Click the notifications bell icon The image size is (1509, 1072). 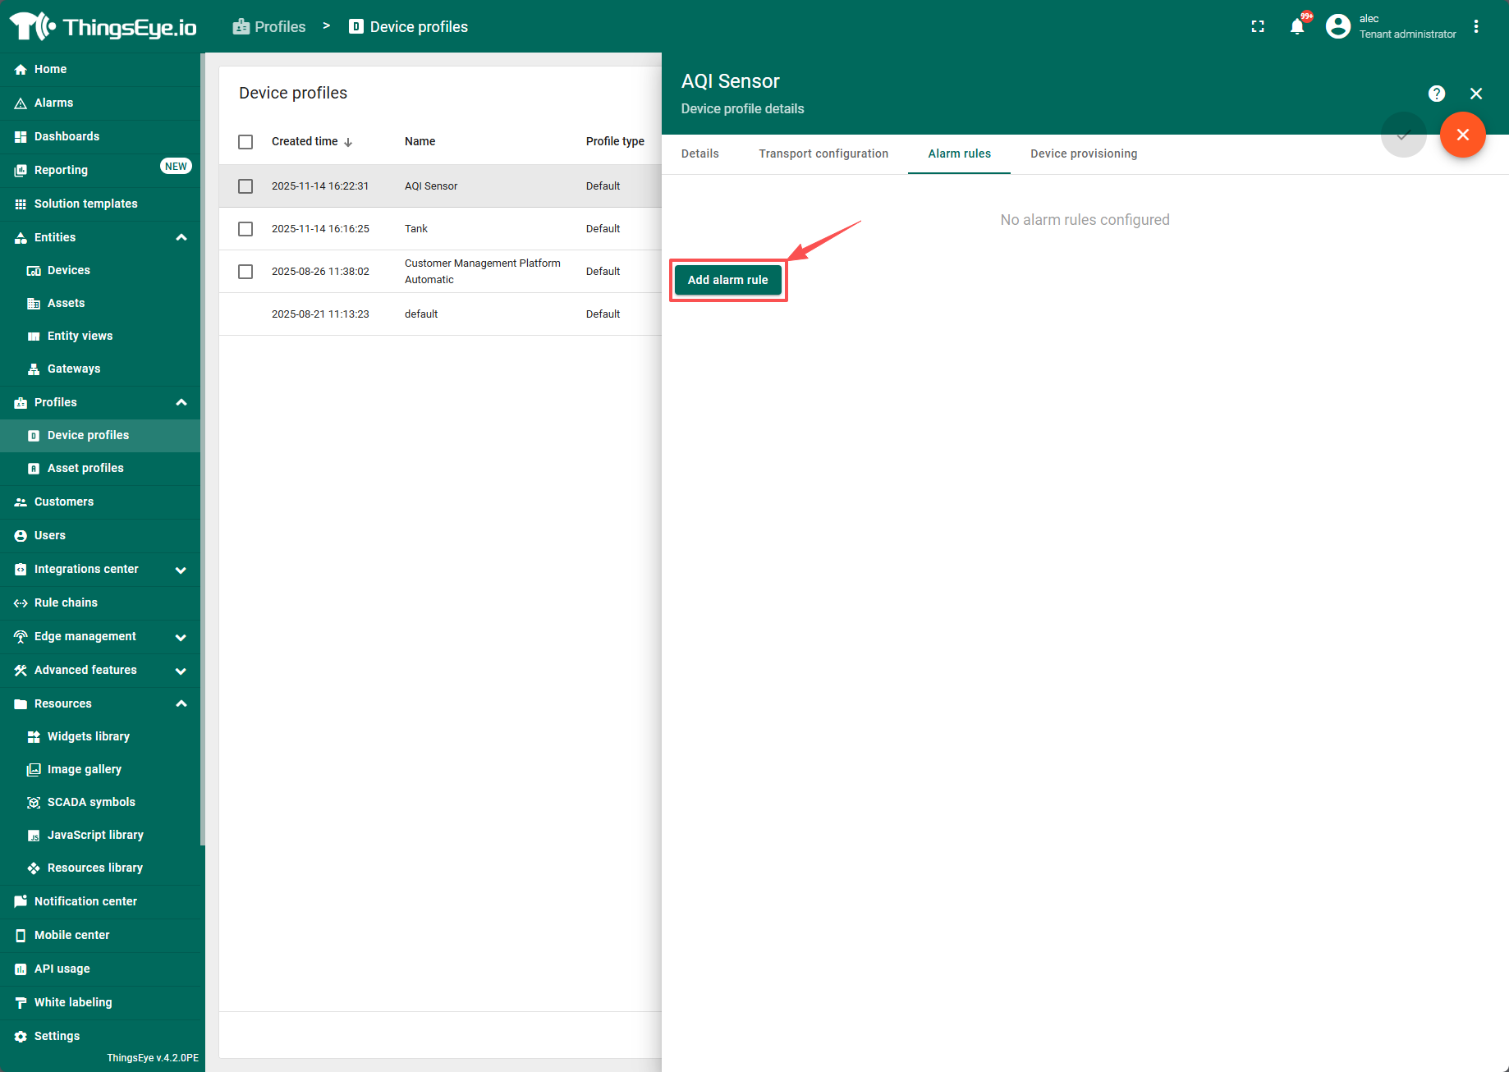pos(1297,26)
